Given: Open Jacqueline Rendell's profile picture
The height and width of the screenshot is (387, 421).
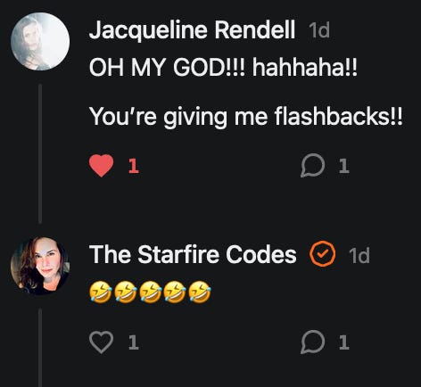Looking at the screenshot, I should pos(40,41).
